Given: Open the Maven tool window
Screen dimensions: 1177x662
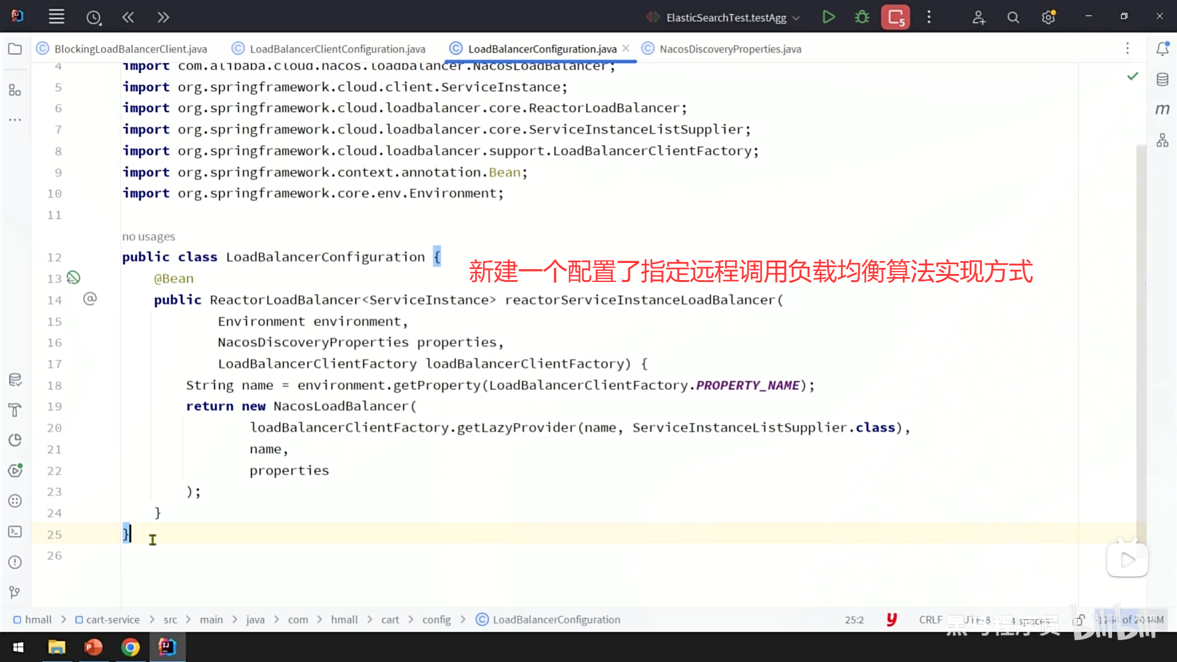Looking at the screenshot, I should tap(1162, 109).
